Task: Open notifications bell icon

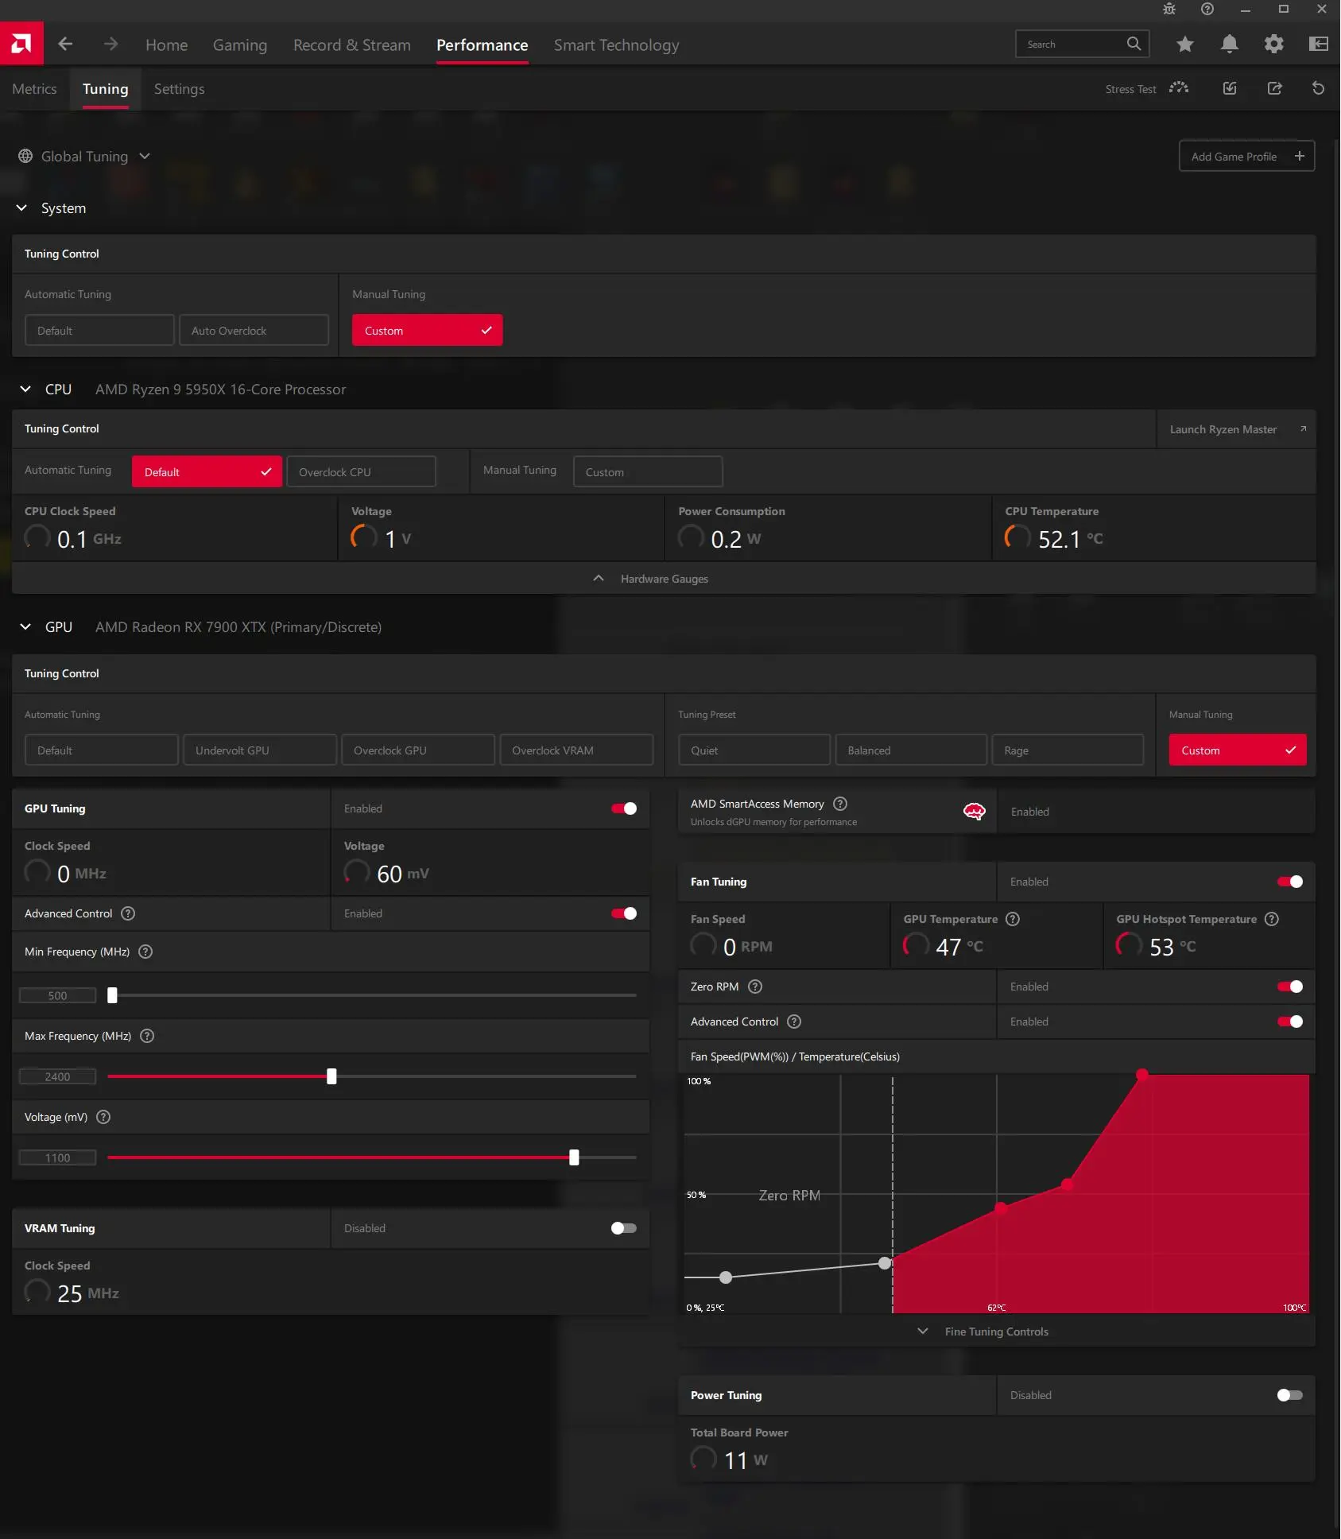Action: click(1230, 45)
